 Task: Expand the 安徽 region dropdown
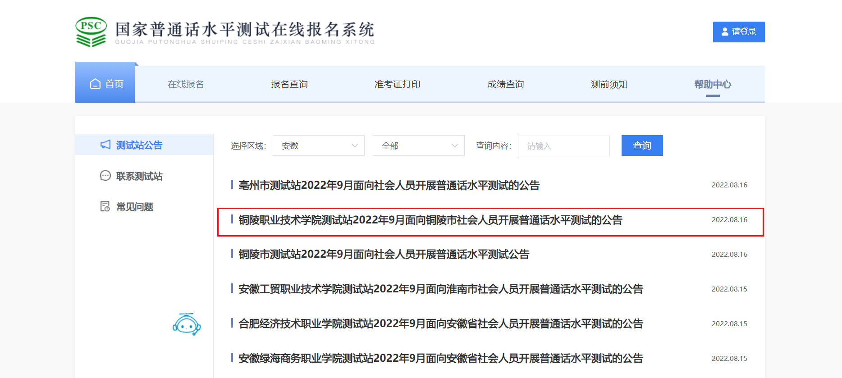point(319,146)
